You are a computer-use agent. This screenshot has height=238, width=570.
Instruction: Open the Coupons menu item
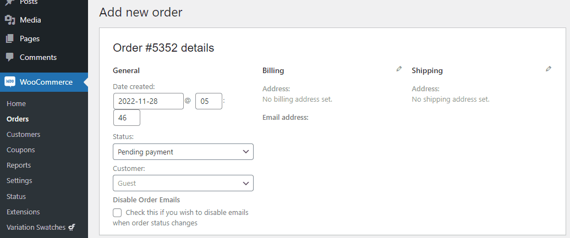coord(21,150)
